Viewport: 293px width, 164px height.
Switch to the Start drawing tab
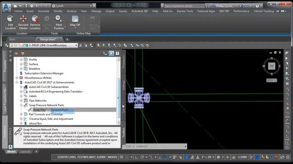coord(12,40)
